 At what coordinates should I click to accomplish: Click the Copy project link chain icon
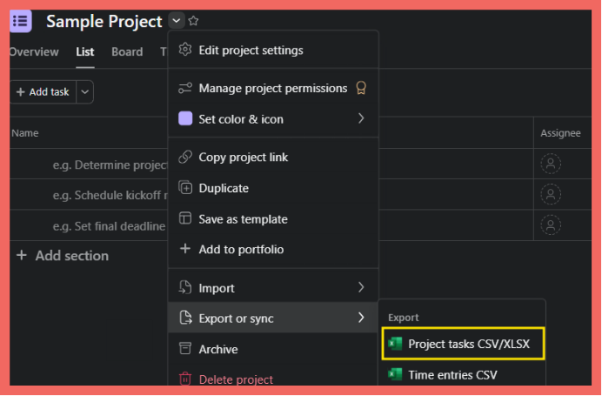click(184, 158)
